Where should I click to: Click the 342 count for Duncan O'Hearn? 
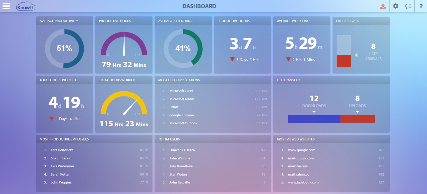(x=262, y=150)
